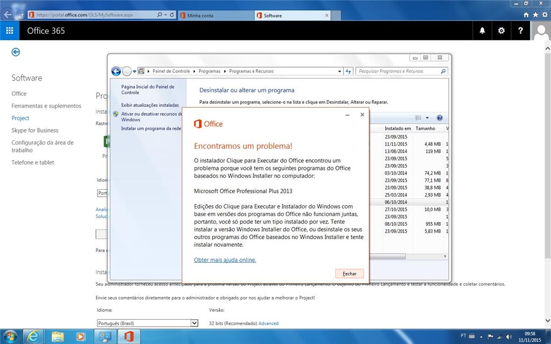Viewport: 551px width, 344px height.
Task: Expand the Control Panel address bar dropdown
Action: [x=340, y=71]
